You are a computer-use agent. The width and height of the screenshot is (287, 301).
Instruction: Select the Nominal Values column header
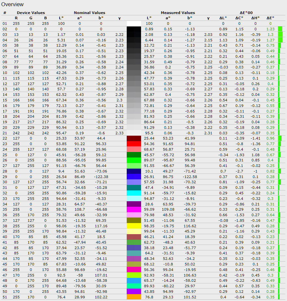click(x=90, y=13)
